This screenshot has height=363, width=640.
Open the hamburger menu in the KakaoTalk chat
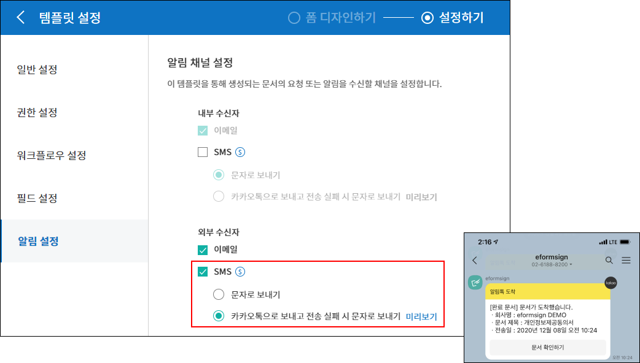[626, 261]
